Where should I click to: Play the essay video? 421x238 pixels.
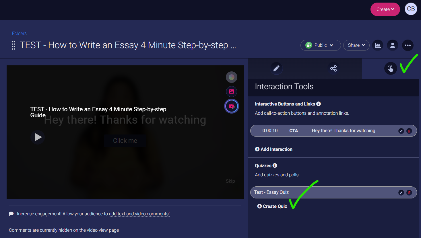(x=38, y=137)
